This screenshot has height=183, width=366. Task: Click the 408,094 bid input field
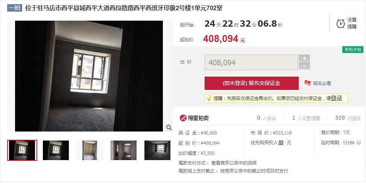click(x=251, y=62)
